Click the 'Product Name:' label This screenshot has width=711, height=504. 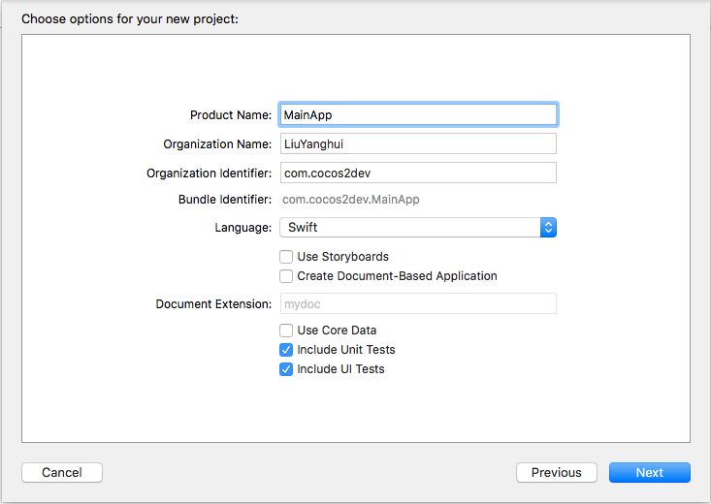coord(231,115)
